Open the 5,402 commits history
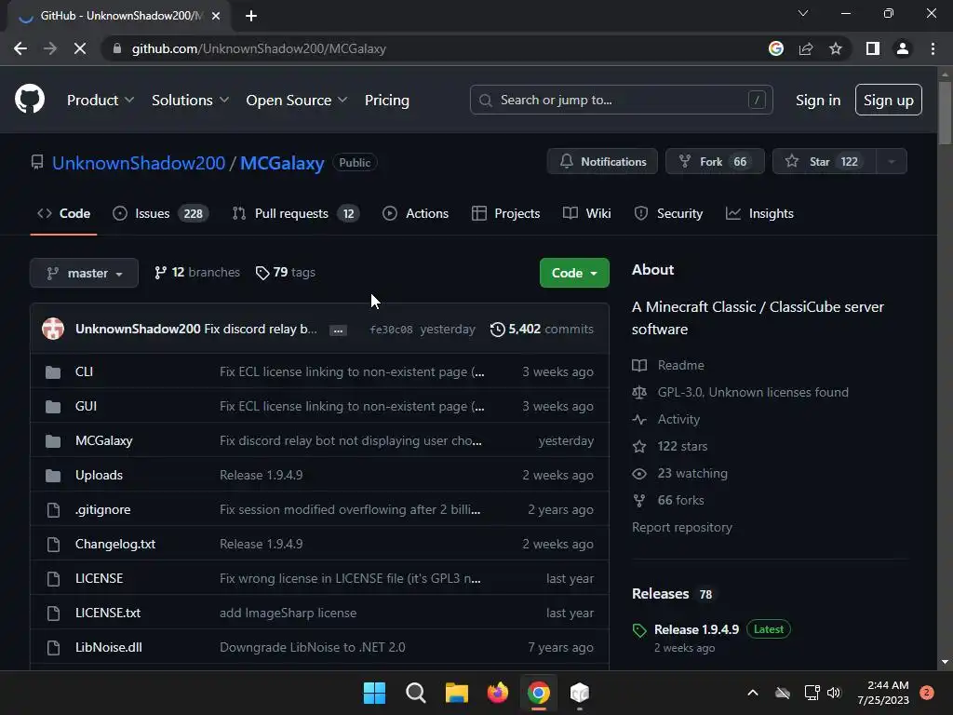 (543, 329)
